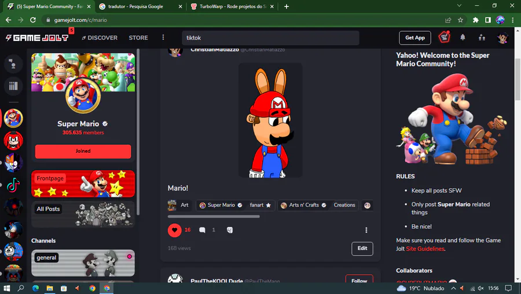This screenshot has width=521, height=294.
Task: Click the search field containing tiktok
Action: coord(270,38)
